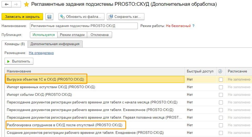Click the floppy disk save icon

click(49, 17)
